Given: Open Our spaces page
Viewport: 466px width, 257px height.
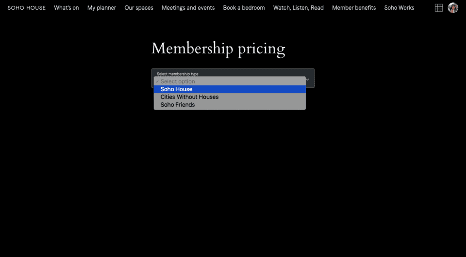Looking at the screenshot, I should (x=139, y=8).
